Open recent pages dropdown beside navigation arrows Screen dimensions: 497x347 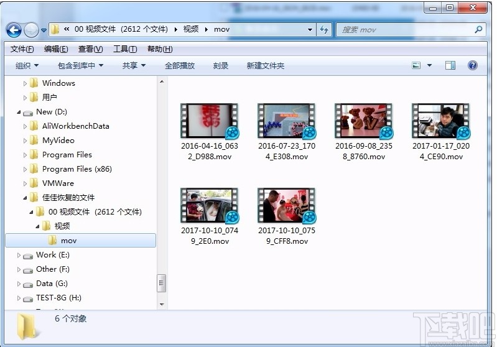[x=44, y=30]
